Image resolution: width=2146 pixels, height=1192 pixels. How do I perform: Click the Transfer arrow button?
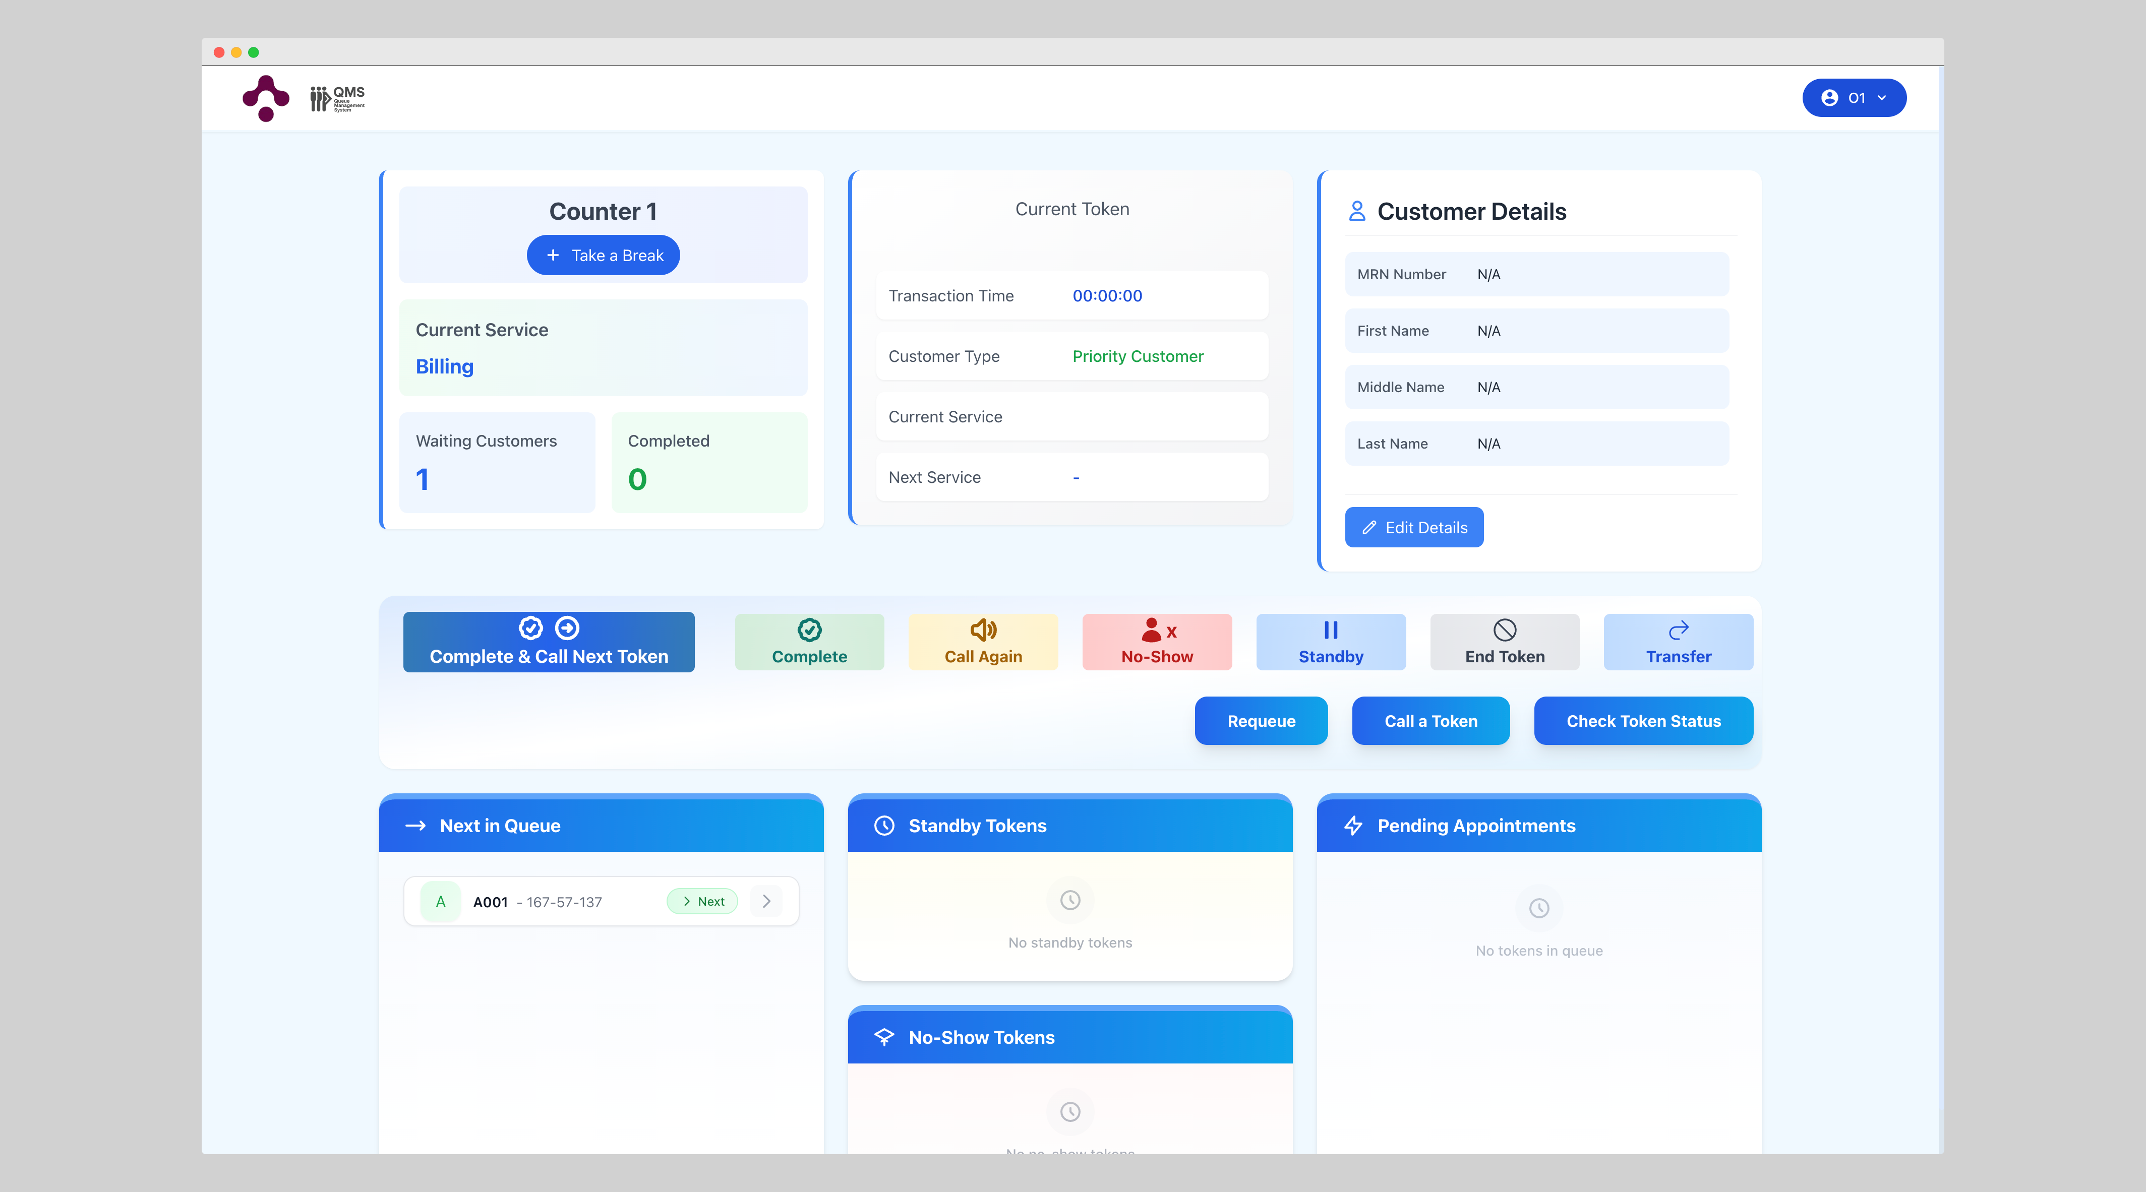pyautogui.click(x=1678, y=642)
